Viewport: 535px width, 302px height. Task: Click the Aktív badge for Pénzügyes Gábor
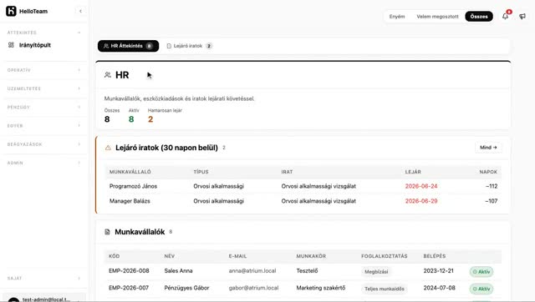[x=481, y=289]
